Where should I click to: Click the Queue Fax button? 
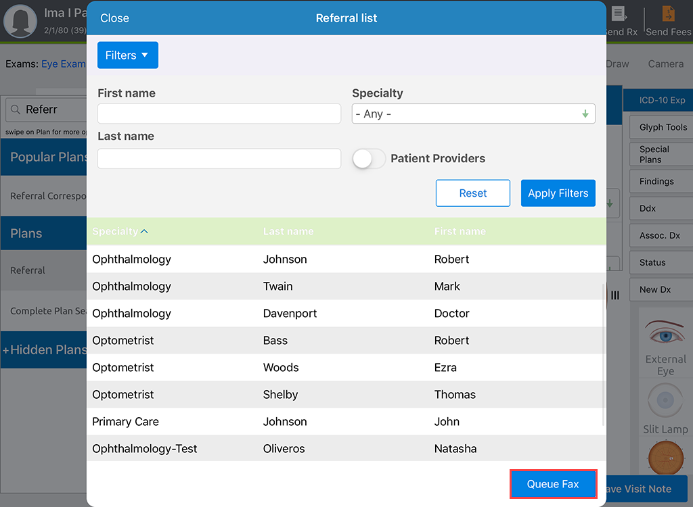tap(553, 484)
